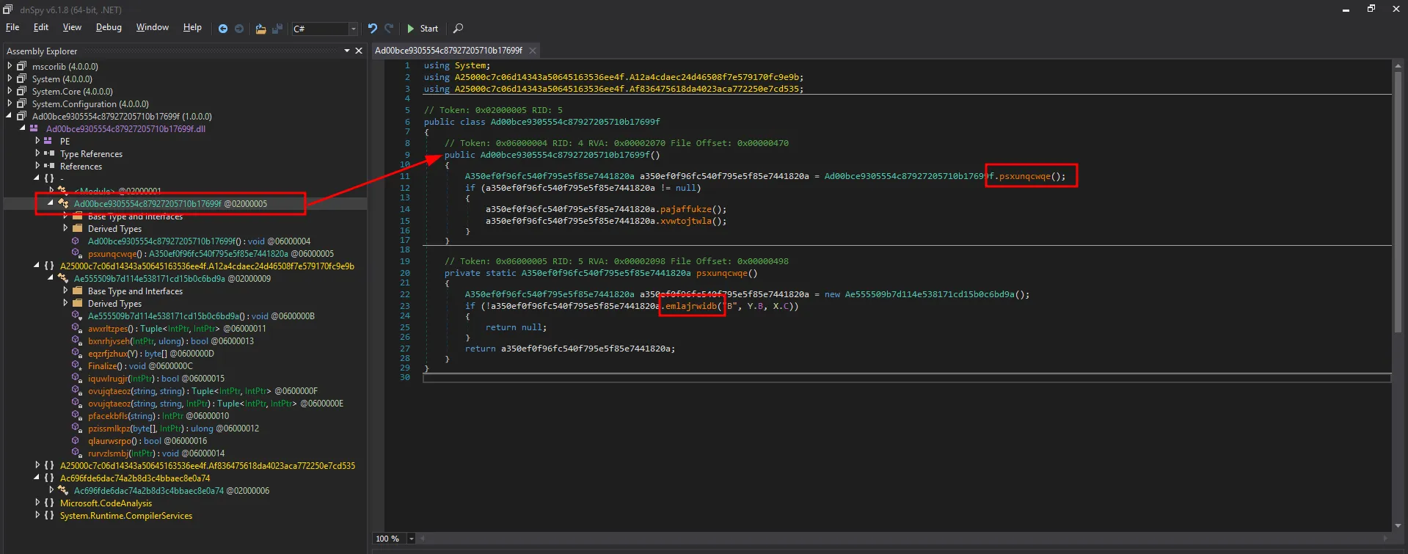Start debugging with the Start button
Screen dimensions: 1408x554
click(422, 29)
